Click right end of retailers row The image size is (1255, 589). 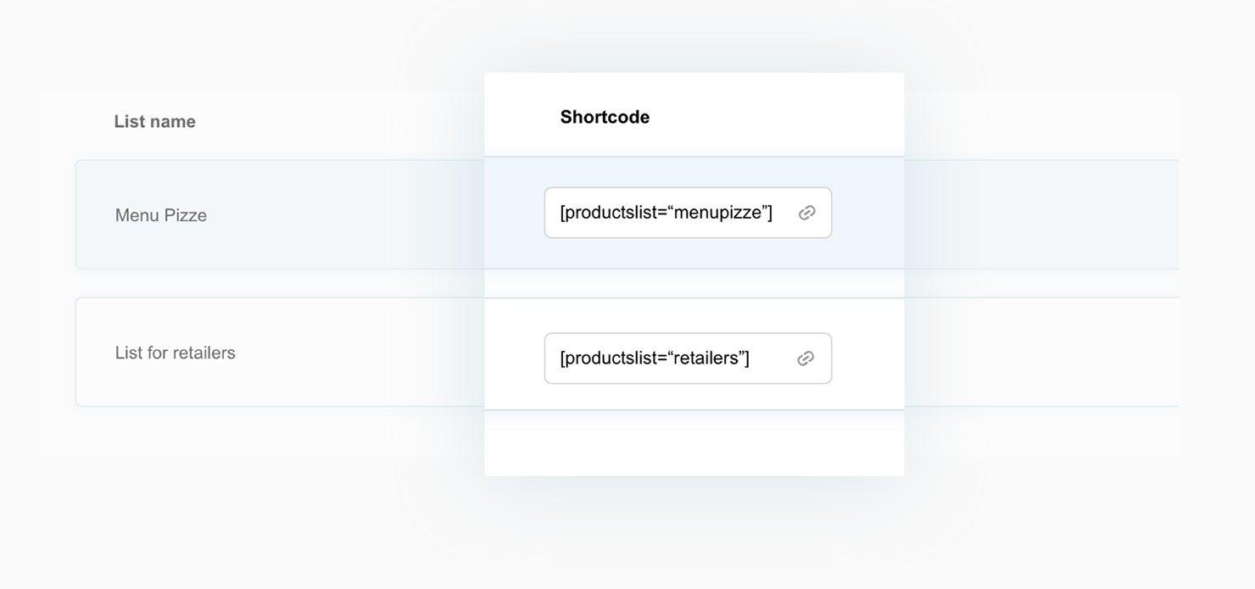1041,352
